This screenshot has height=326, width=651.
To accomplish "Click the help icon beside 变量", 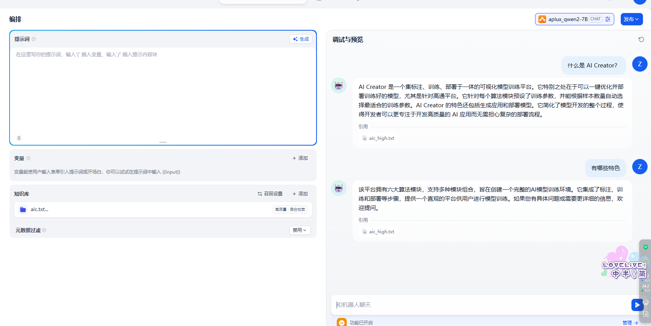I will click(28, 158).
